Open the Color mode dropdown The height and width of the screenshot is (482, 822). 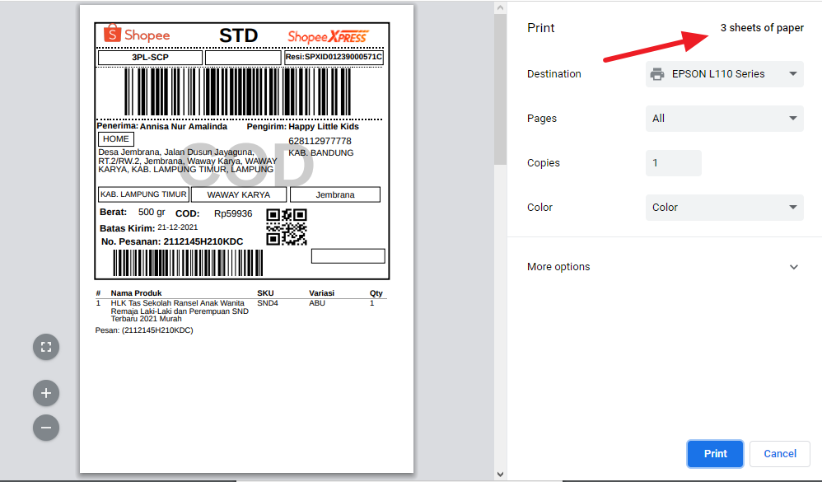(x=725, y=207)
